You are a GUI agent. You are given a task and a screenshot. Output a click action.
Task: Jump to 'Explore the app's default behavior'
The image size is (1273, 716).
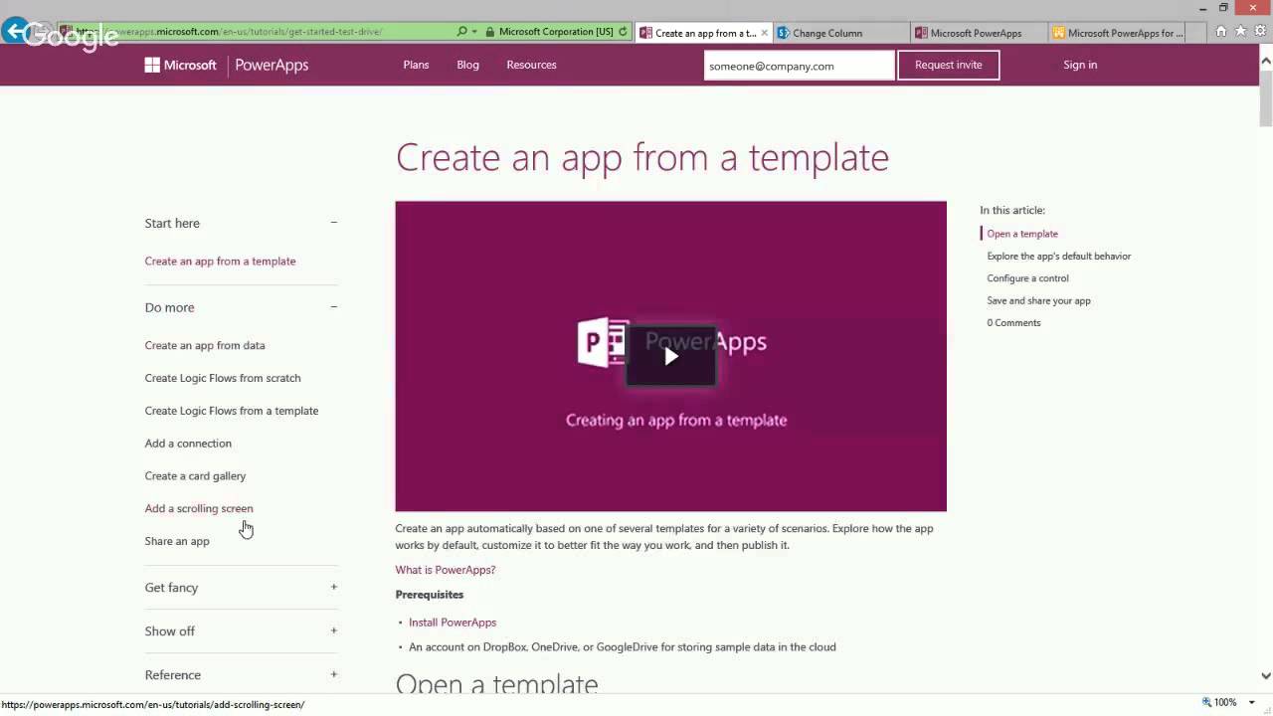[x=1059, y=257]
